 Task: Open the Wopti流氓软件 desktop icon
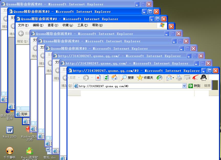[x=30, y=153]
